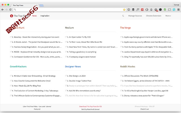Open Download The Top Fives for iOS
181x113 pixels.
pos(90,107)
